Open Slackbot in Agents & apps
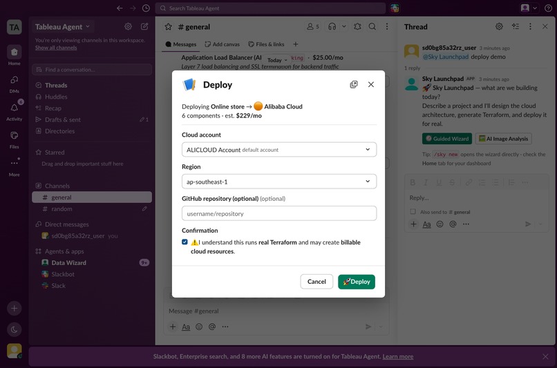This screenshot has width=557, height=368. (x=92, y=274)
